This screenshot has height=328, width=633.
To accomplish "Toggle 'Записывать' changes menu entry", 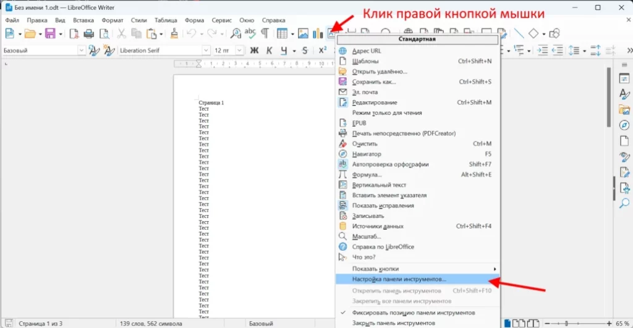I will 418,216.
